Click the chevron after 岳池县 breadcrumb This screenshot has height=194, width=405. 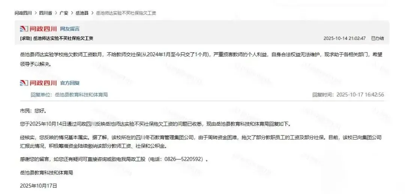pyautogui.click(x=93, y=13)
